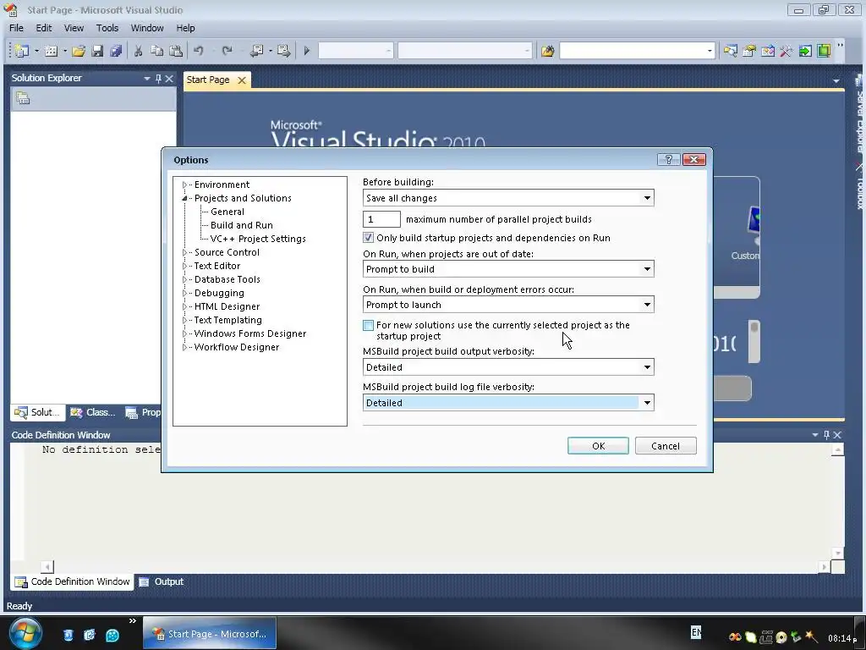This screenshot has height=650, width=866.
Task: Select 'General' under Projects and Solutions
Action: (x=227, y=212)
